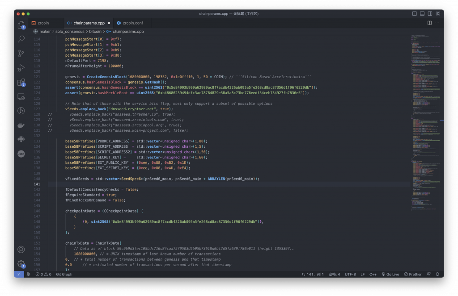
Task: Toggle the secondary side bar layout icon
Action: pyautogui.click(x=430, y=14)
